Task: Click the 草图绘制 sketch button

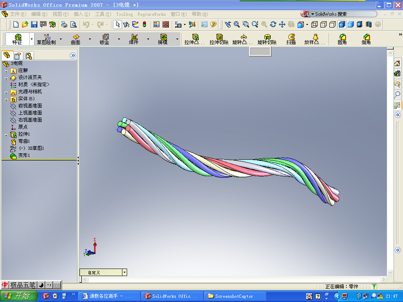Action: point(46,39)
